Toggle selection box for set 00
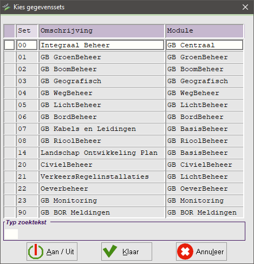254x264 pixels. 9,45
